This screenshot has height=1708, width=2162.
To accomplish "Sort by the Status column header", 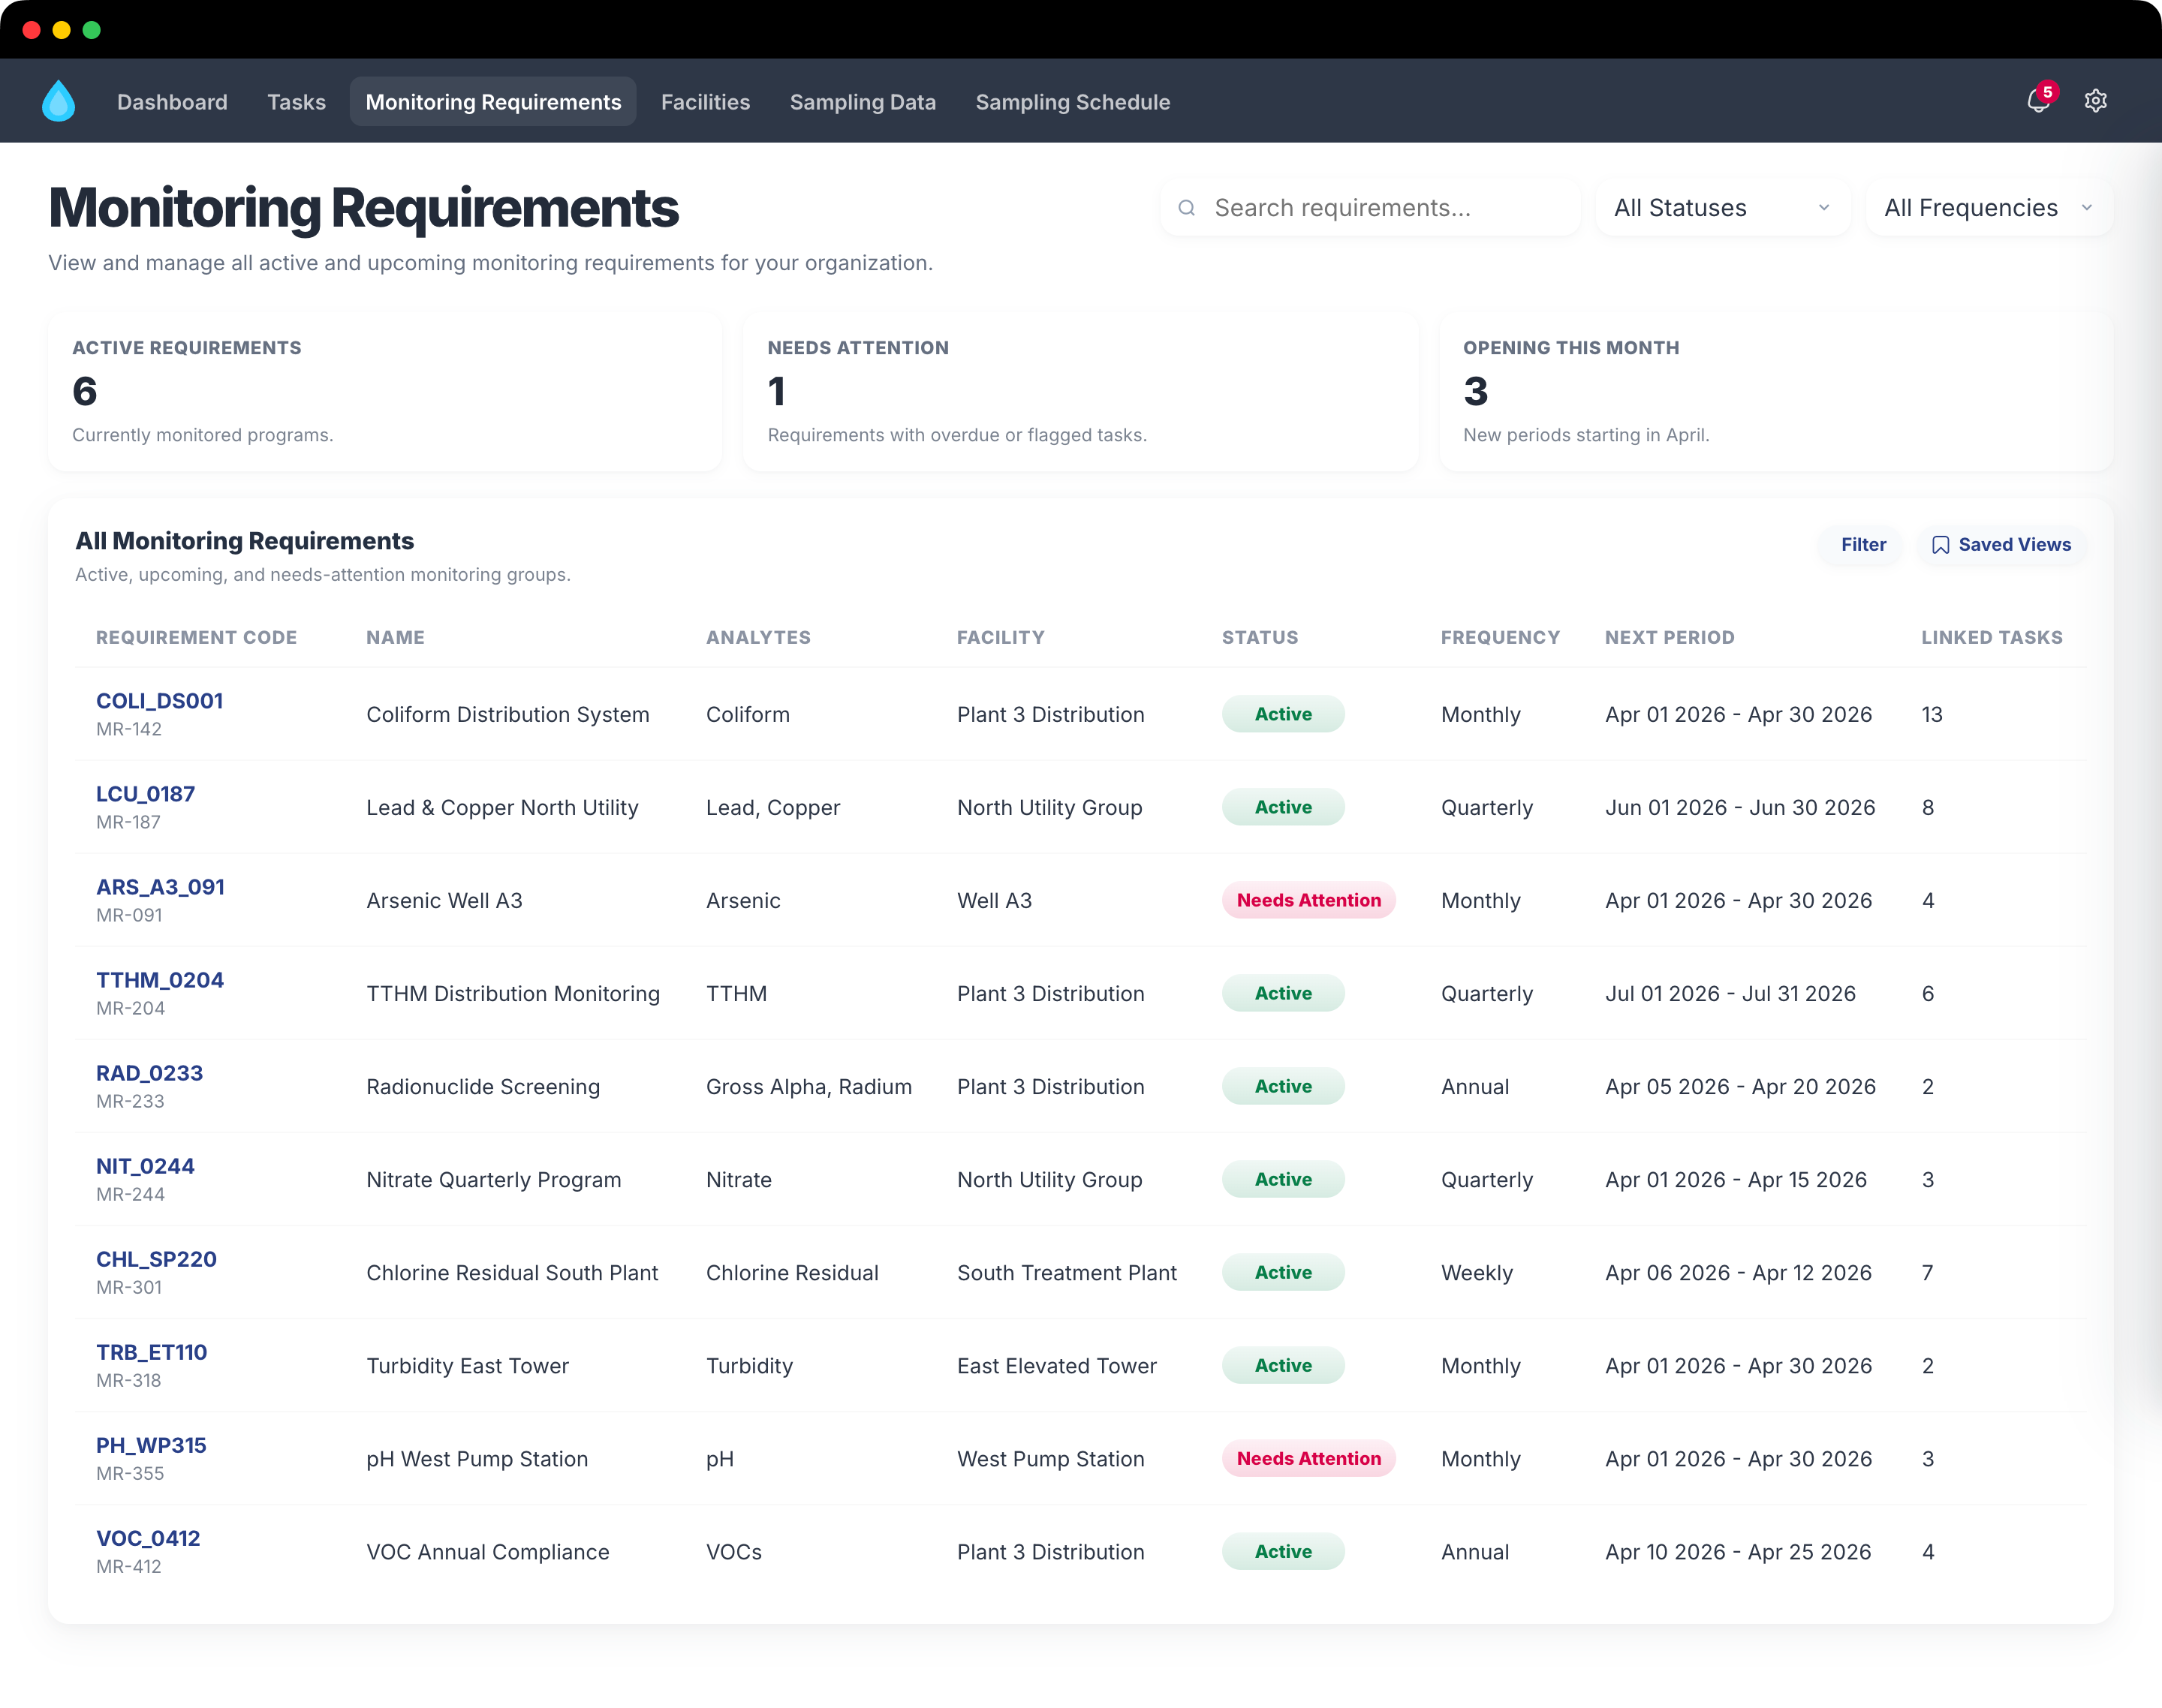I will 1260,638.
